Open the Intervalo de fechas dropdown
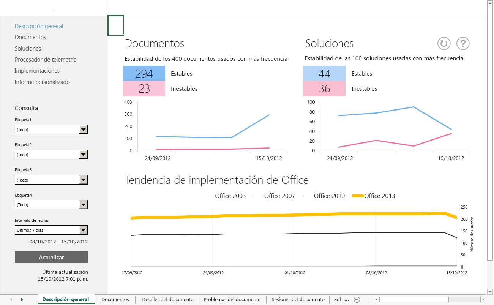The width and height of the screenshot is (494, 305). coord(84,230)
